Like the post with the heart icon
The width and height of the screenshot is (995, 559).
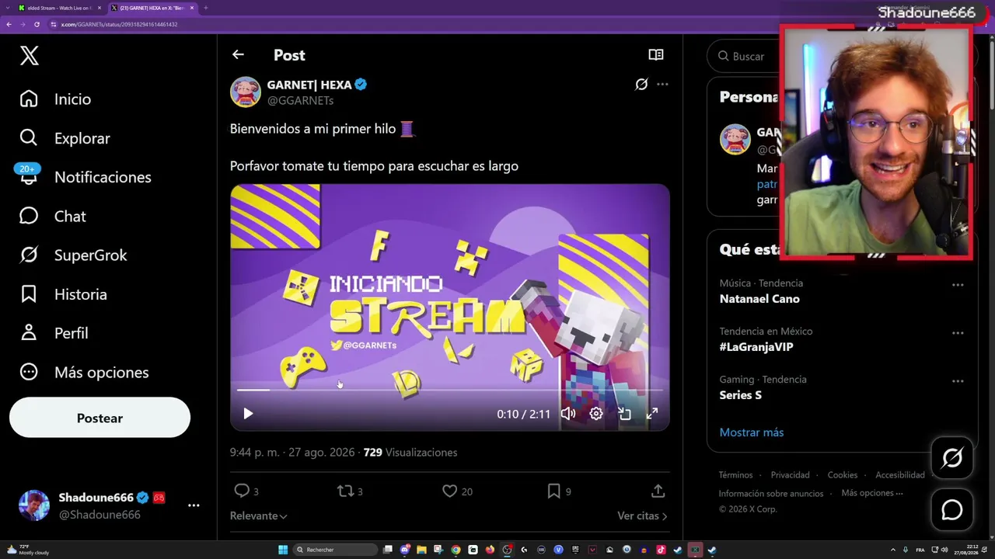click(x=449, y=491)
